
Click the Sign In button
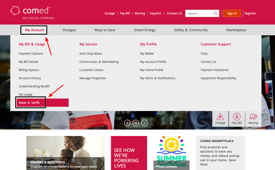point(232,13)
